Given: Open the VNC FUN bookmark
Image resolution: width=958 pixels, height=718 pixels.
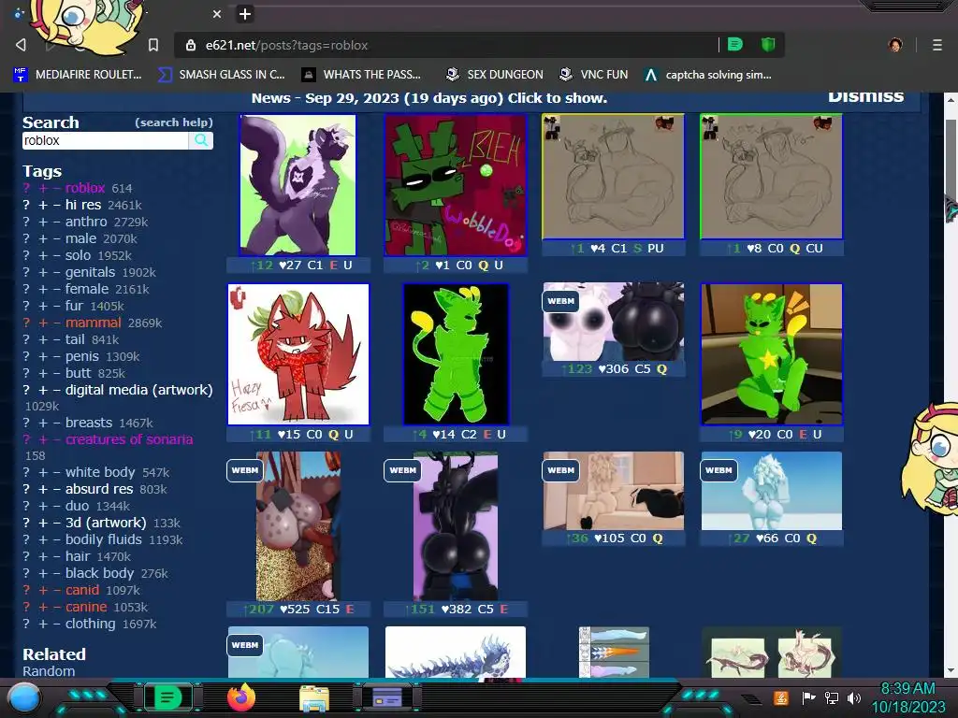Looking at the screenshot, I should (594, 75).
